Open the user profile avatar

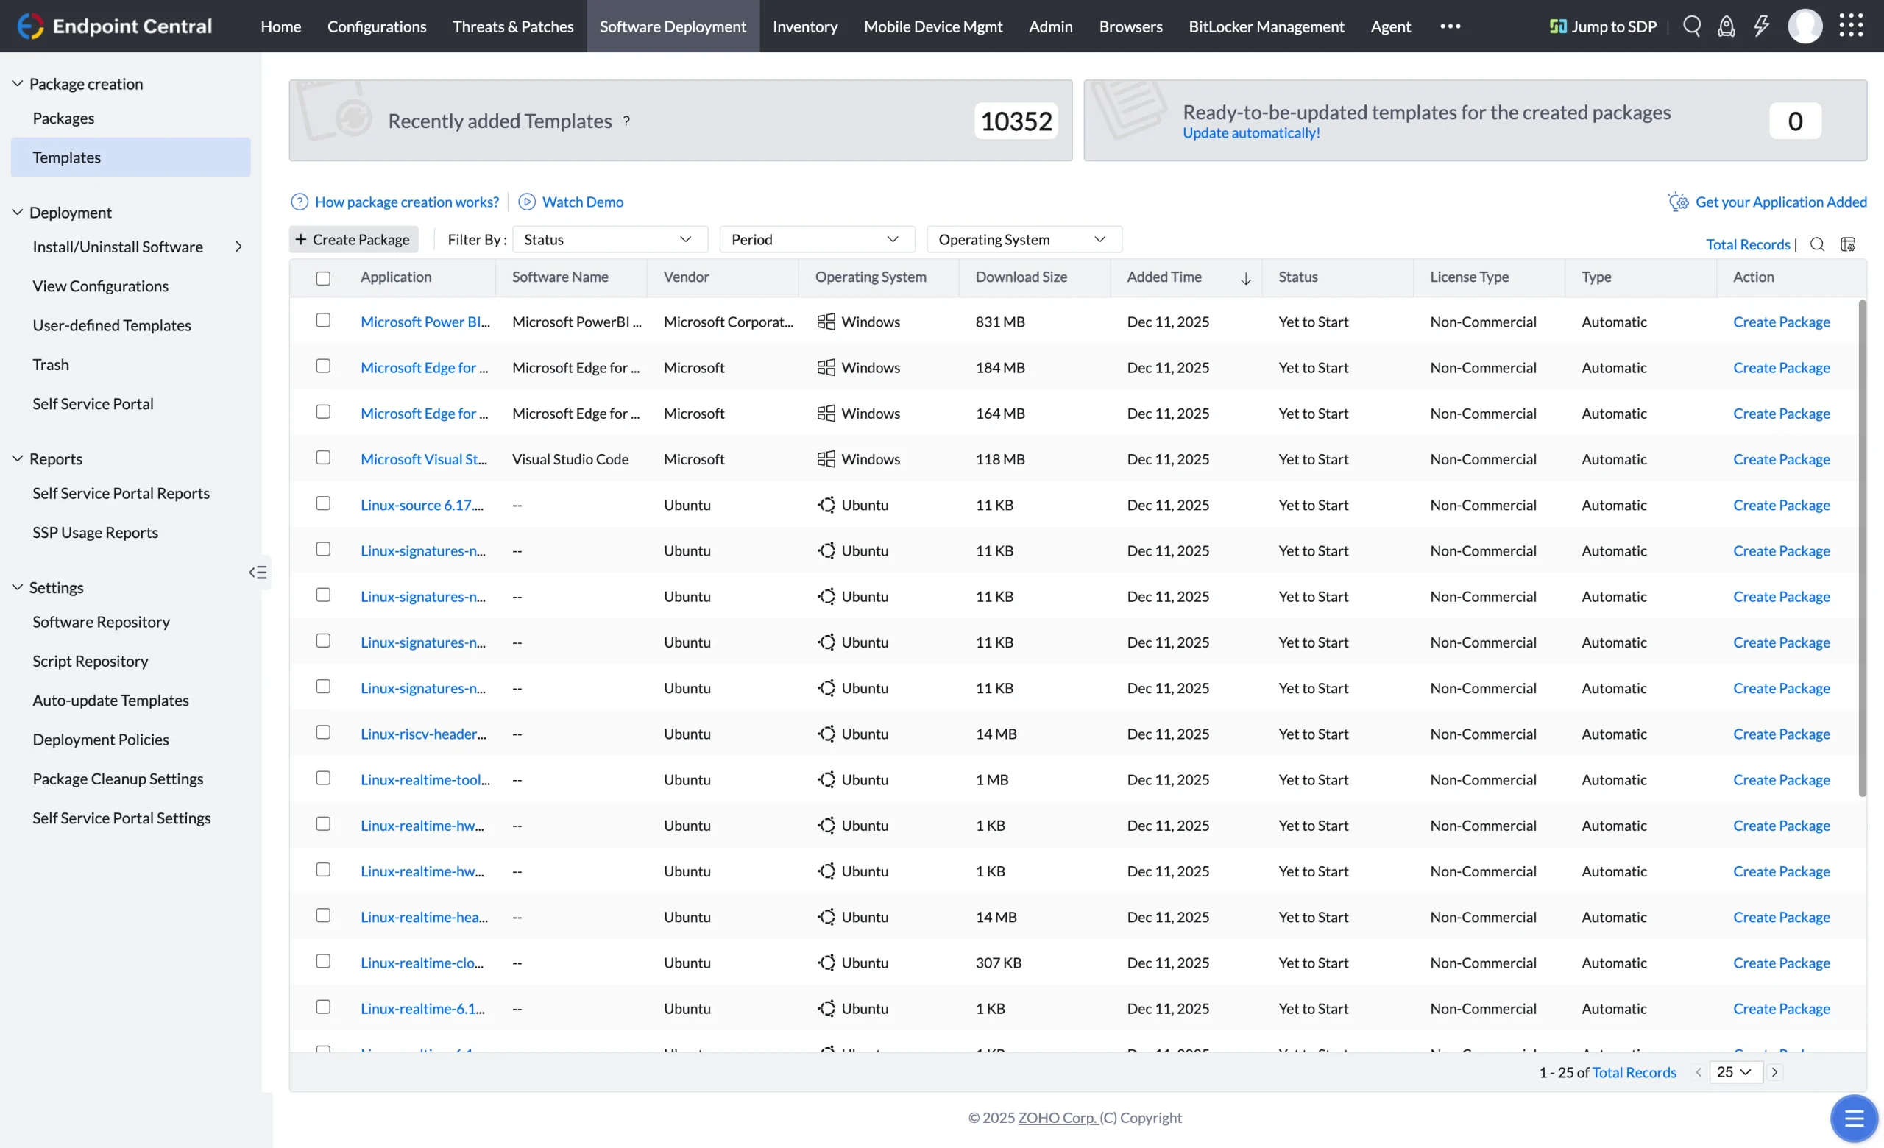coord(1805,26)
